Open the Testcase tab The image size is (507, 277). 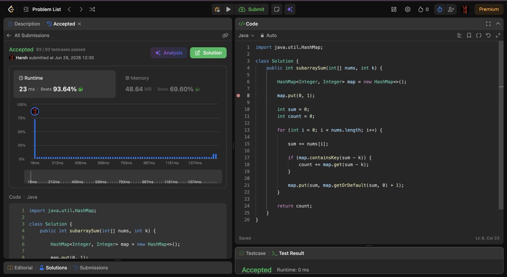tap(252, 253)
